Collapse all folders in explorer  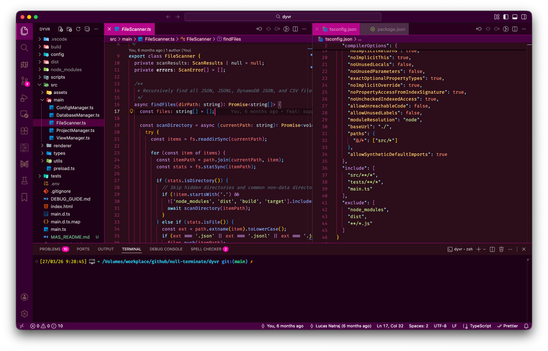coord(87,29)
